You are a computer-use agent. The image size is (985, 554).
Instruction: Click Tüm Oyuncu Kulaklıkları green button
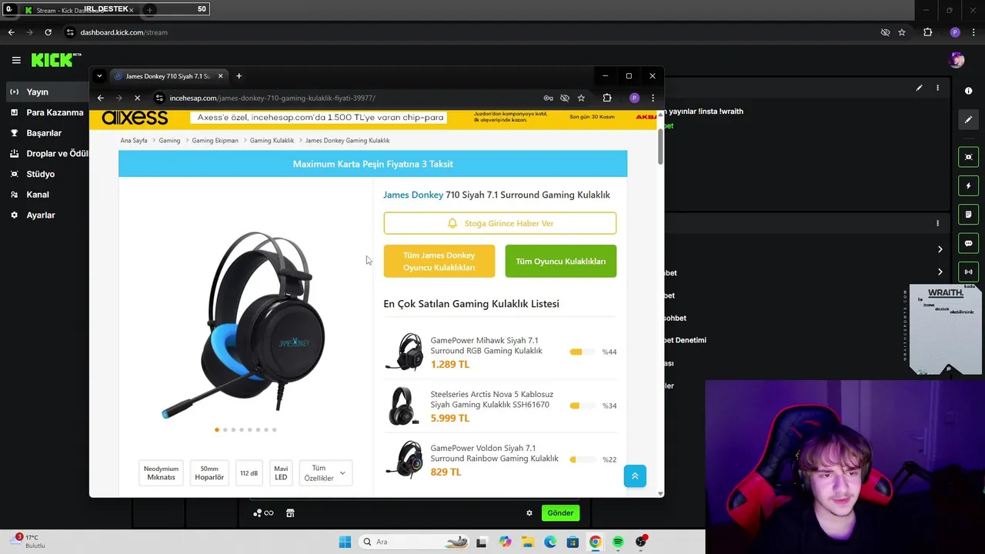pyautogui.click(x=561, y=262)
